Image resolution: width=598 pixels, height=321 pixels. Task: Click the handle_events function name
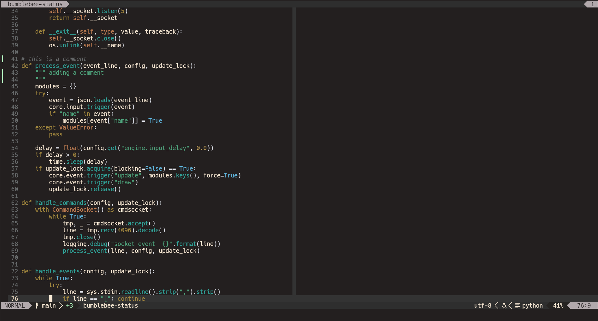(57, 271)
